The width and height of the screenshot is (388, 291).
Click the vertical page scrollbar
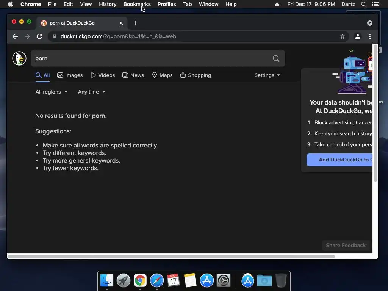[375, 113]
